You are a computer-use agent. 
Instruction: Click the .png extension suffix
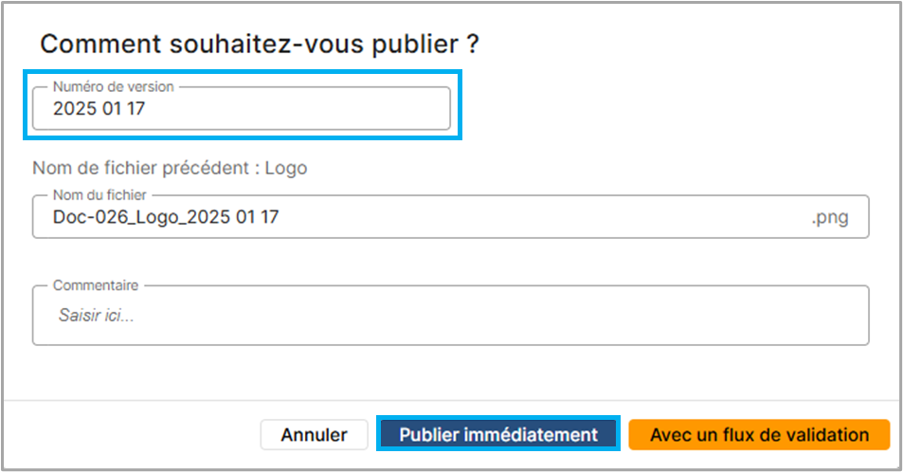(829, 218)
